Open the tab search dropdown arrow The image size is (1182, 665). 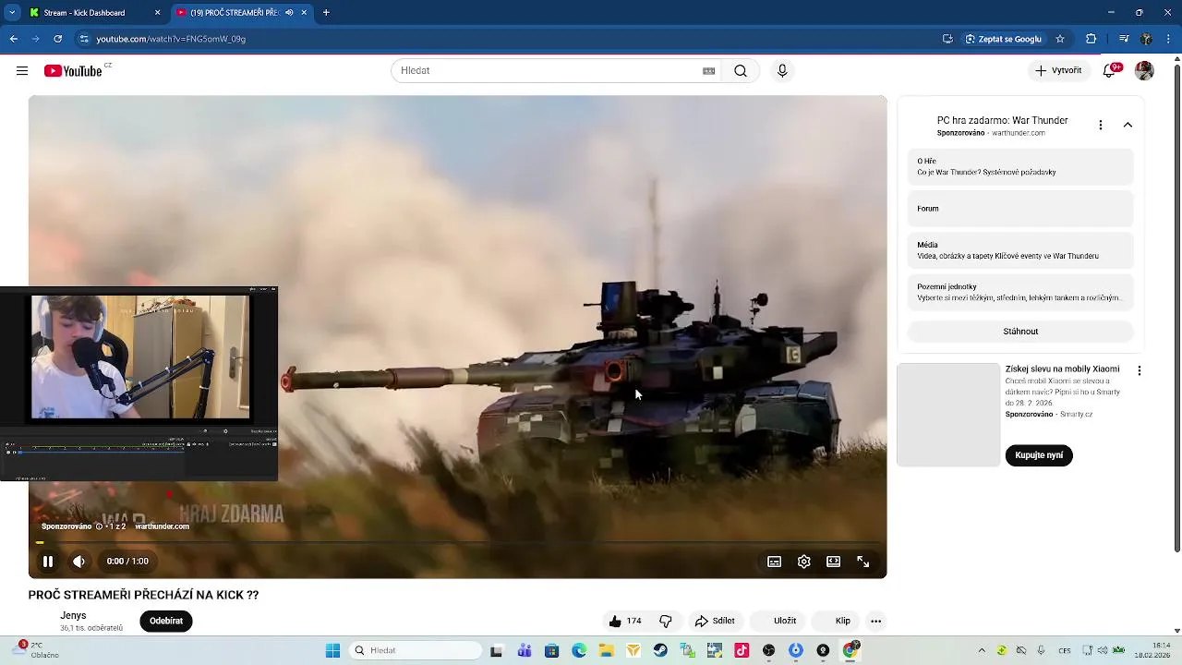tap(12, 13)
